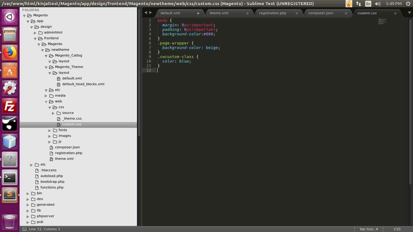This screenshot has height=232, width=413.
Task: Click the cube-shaped launcher icon
Action: (10, 142)
